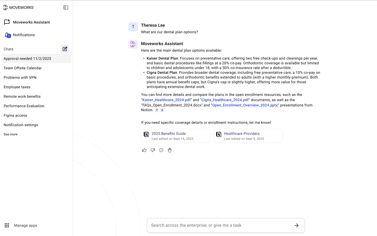Open the Healthcare Providers card
Image resolution: width=377 pixels, height=236 pixels.
(248, 136)
